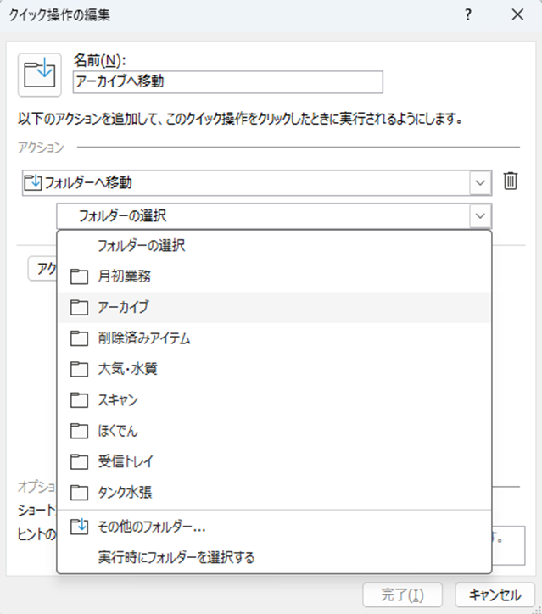Open the フォルダーへ移動 action combo box
The width and height of the screenshot is (542, 614).
[246, 182]
